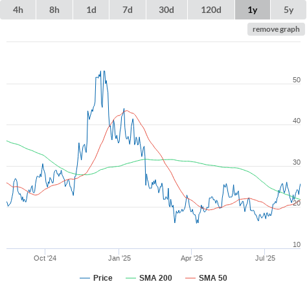Click the price peak above 50
This screenshot has height=295, width=307.
(x=104, y=71)
